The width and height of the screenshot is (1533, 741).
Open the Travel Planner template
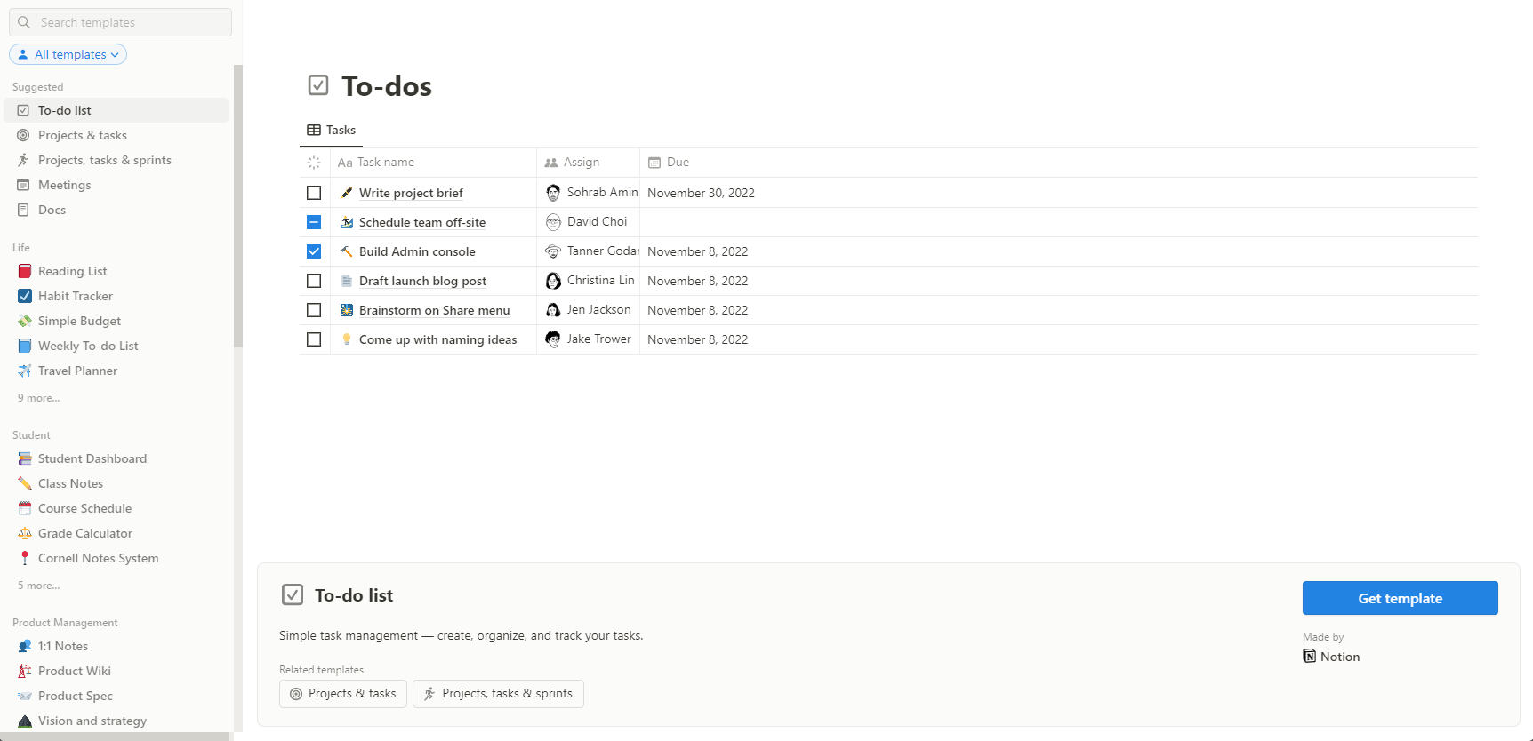78,370
